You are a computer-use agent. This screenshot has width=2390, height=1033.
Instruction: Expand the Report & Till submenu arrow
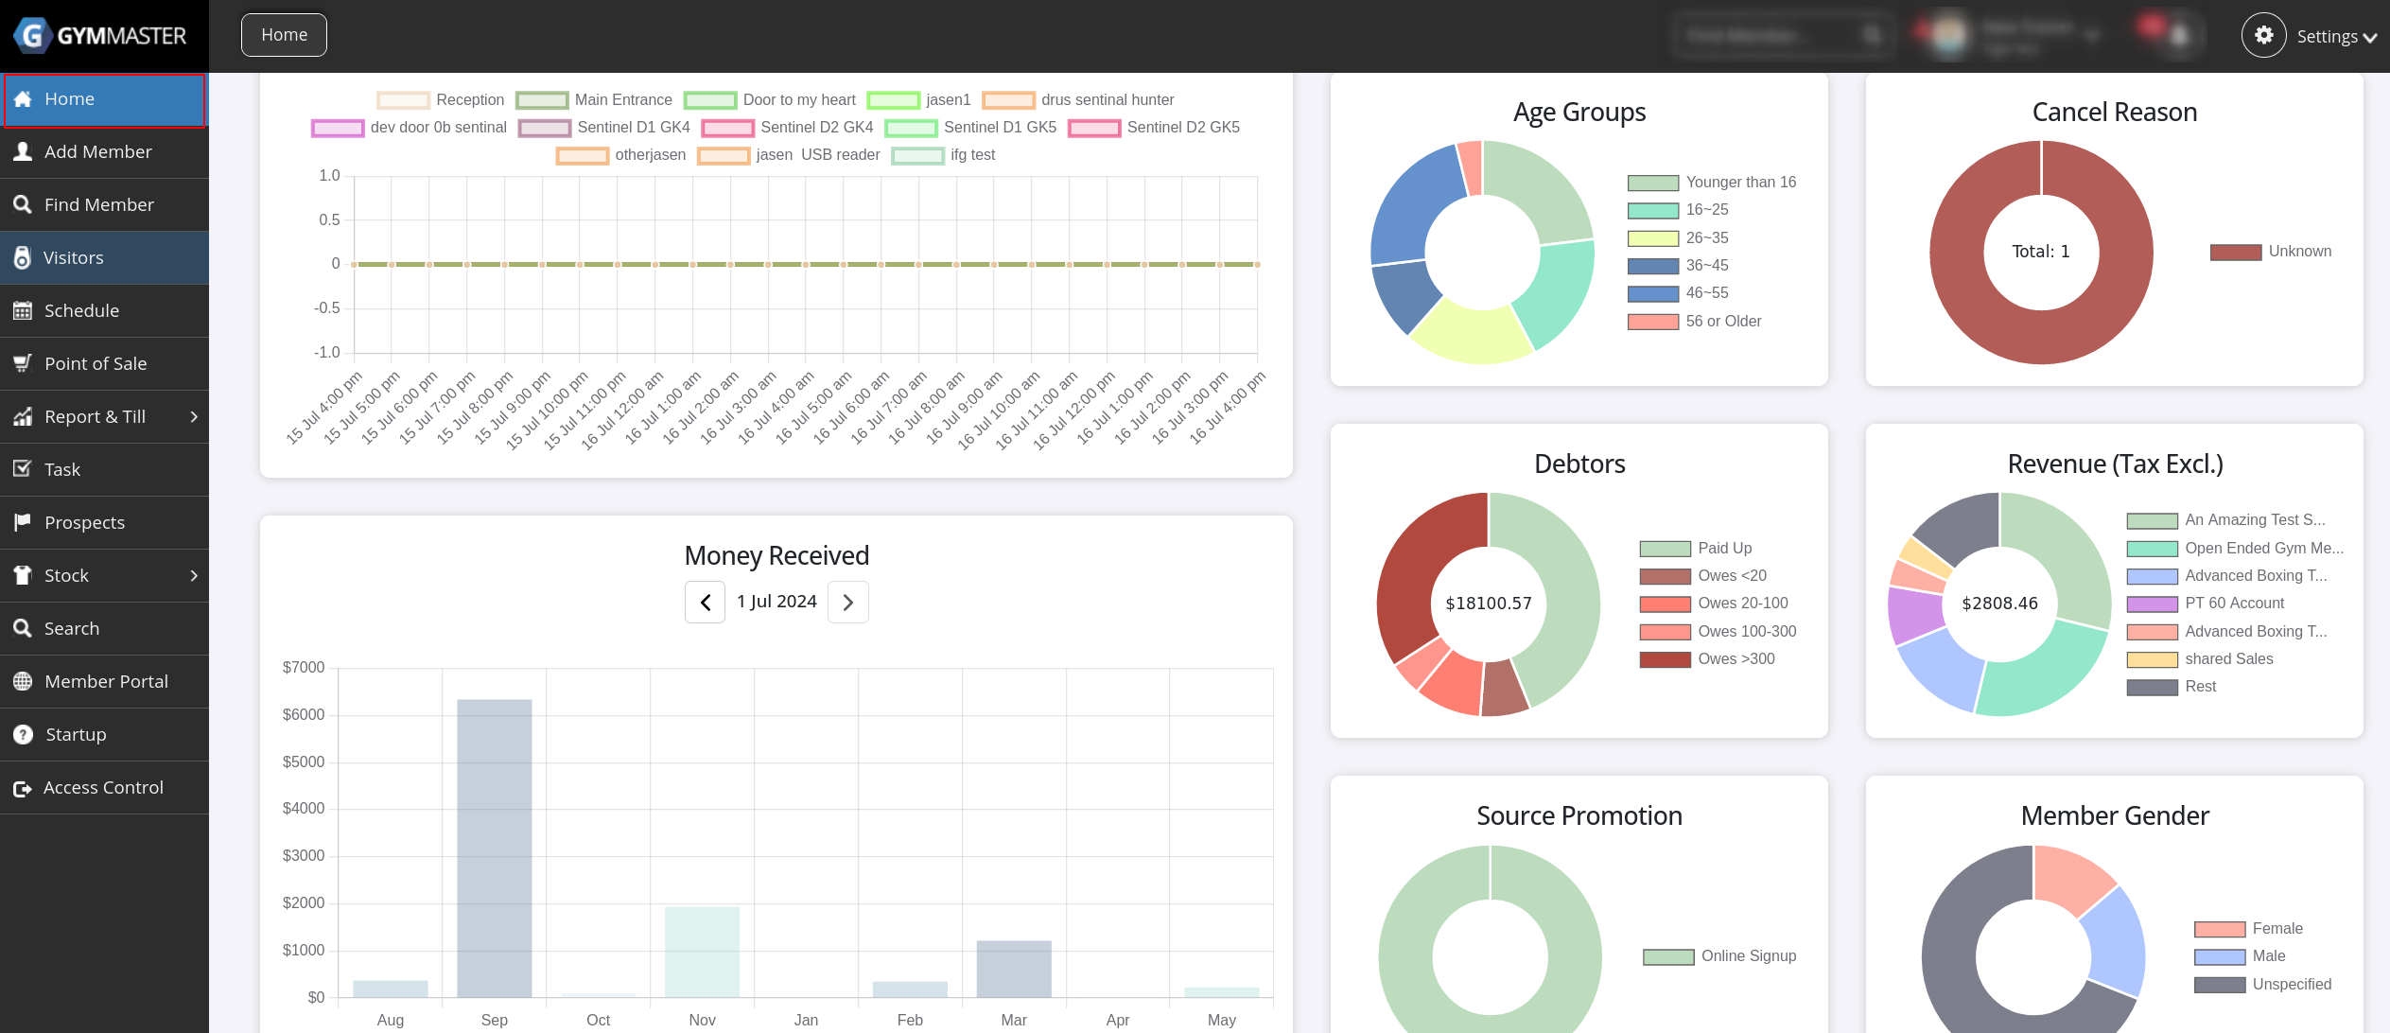(194, 416)
